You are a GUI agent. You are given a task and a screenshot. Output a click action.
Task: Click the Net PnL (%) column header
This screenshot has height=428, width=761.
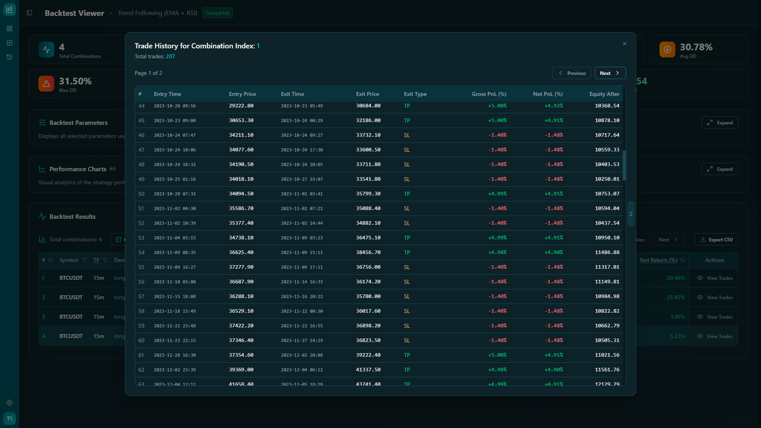tap(548, 94)
